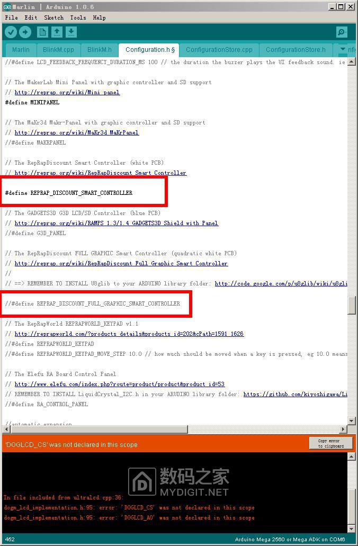This screenshot has width=358, height=546.
Task: Click the line number 452 in the status bar
Action: coord(10,540)
